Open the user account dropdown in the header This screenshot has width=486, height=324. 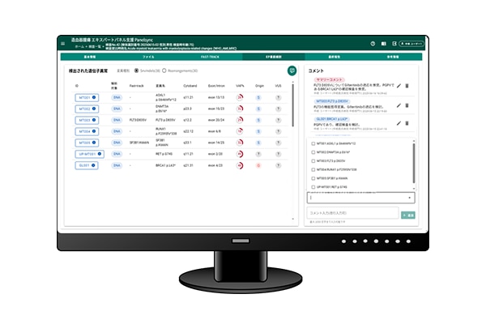click(412, 43)
